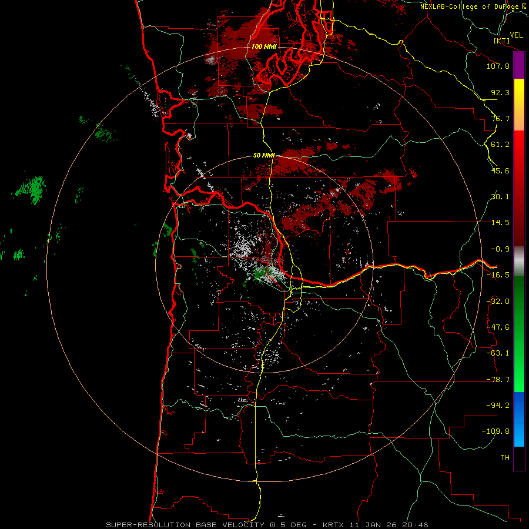This screenshot has height=529, width=529.
Task: Select the -16.5 scale value
Action: 498,275
